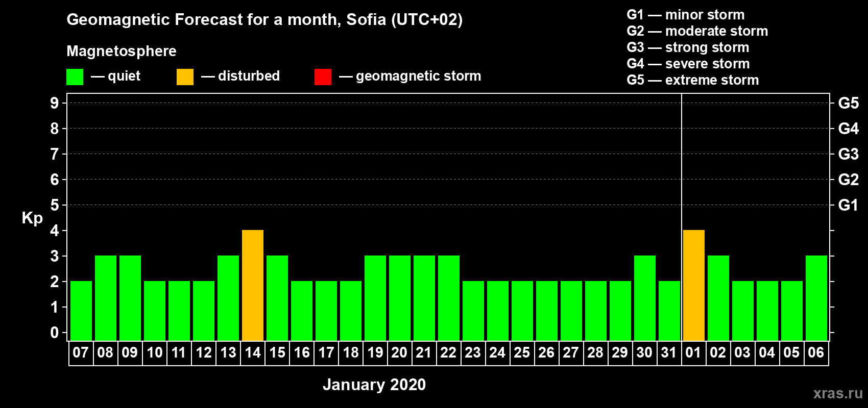This screenshot has width=868, height=408.
Task: Click date label 14 on the axis
Action: click(x=253, y=352)
